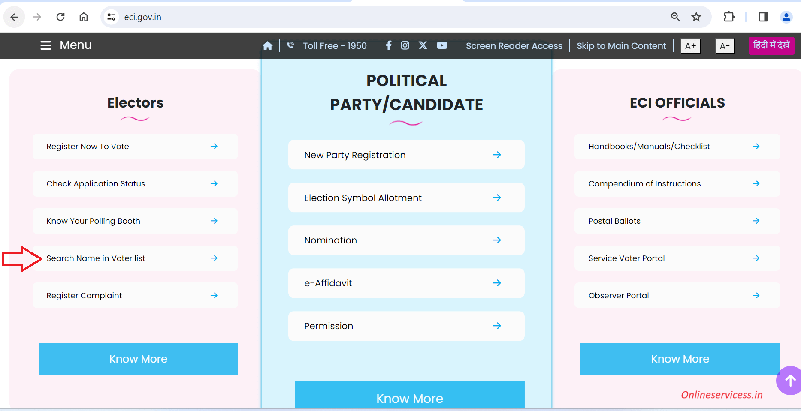801x411 pixels.
Task: Reload the page with the refresh icon
Action: tap(60, 17)
